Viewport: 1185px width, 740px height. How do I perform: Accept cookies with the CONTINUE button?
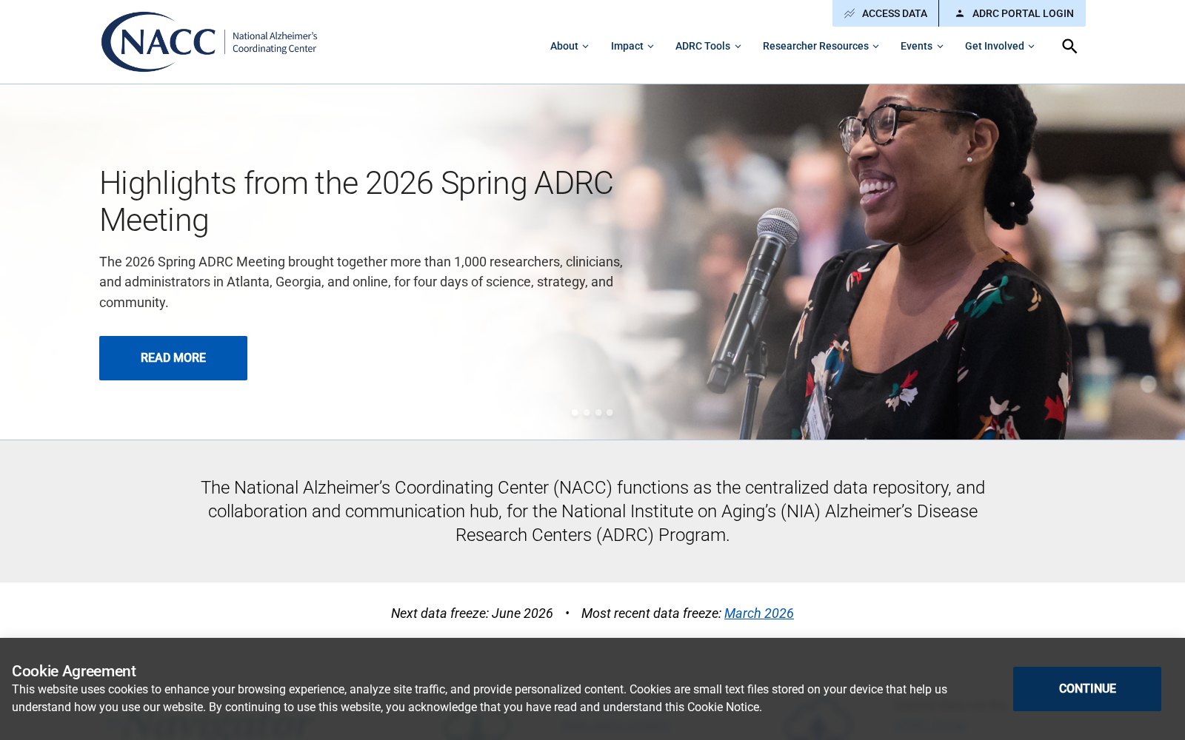1087,689
